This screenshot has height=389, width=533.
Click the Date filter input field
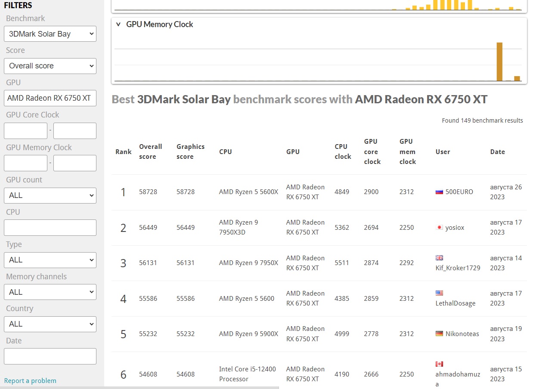coord(50,356)
